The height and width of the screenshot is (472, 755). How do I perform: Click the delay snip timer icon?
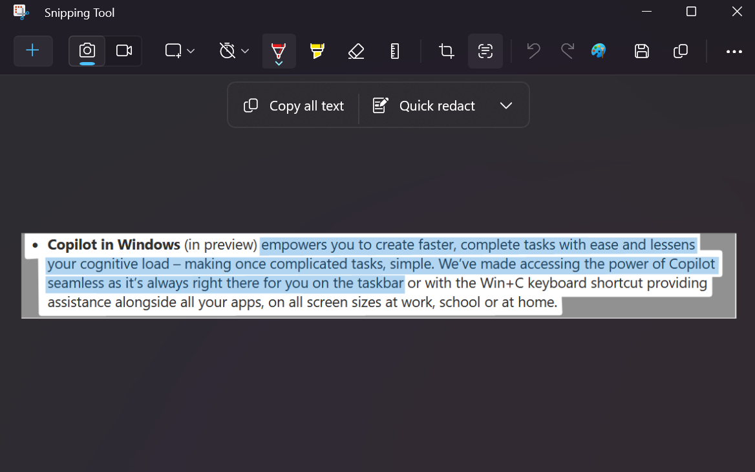click(228, 50)
